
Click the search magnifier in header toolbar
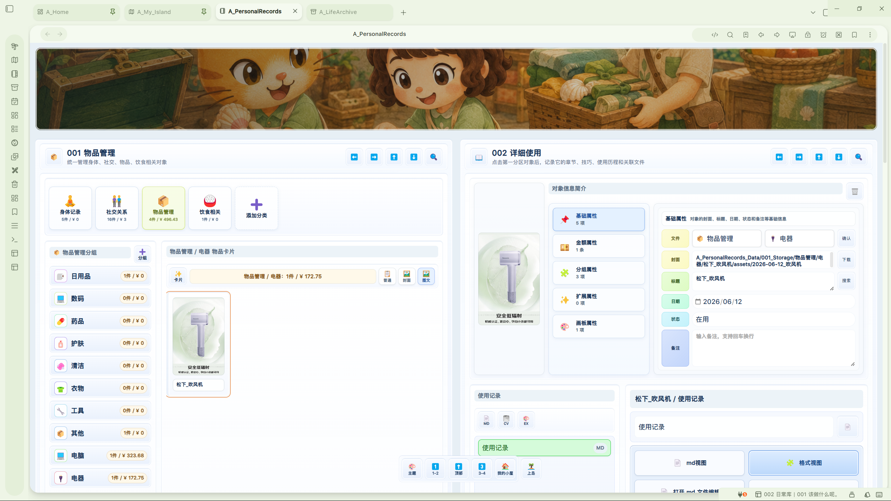(730, 35)
